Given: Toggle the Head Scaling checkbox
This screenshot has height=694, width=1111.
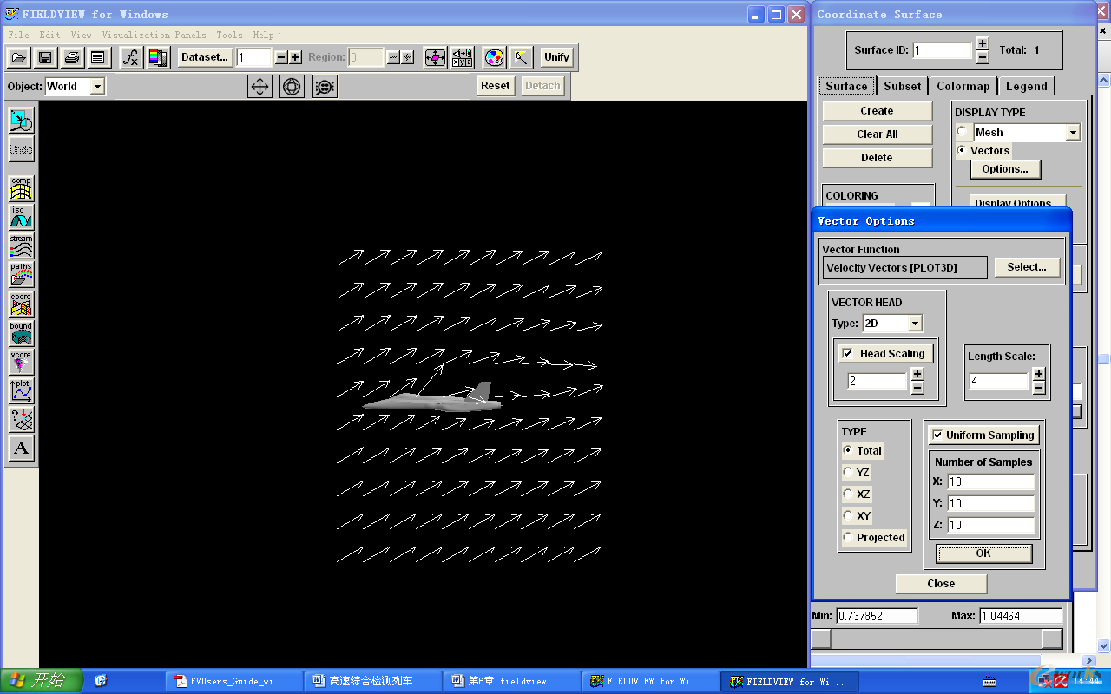Looking at the screenshot, I should [x=848, y=354].
